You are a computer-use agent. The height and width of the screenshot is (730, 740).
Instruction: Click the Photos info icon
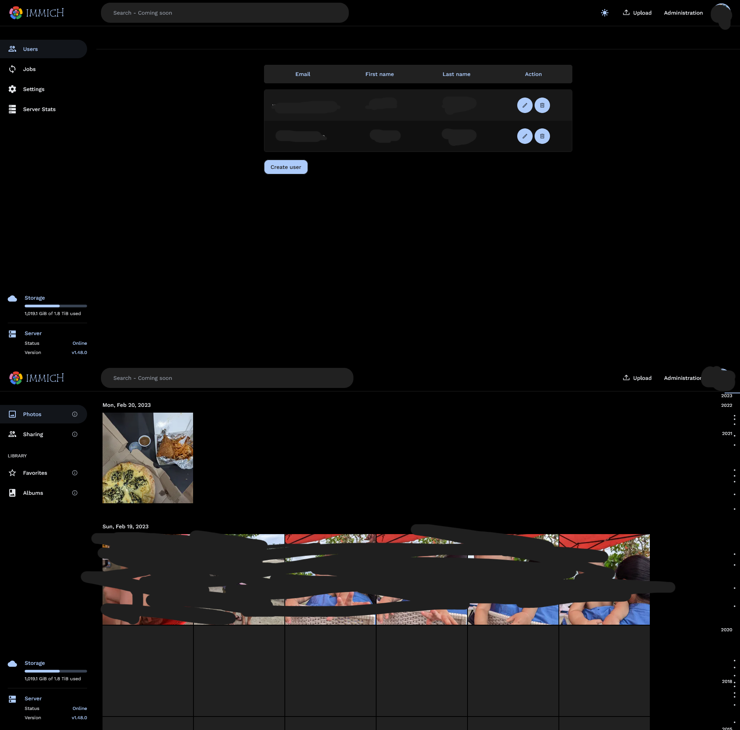pyautogui.click(x=75, y=414)
